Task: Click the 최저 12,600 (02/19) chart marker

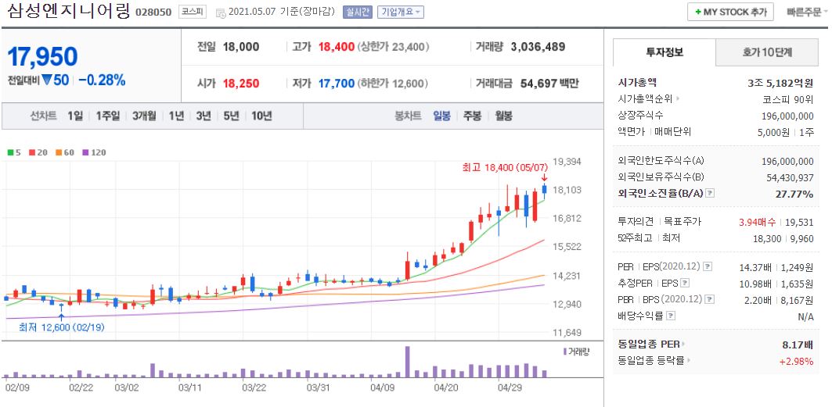Action: pyautogui.click(x=62, y=327)
